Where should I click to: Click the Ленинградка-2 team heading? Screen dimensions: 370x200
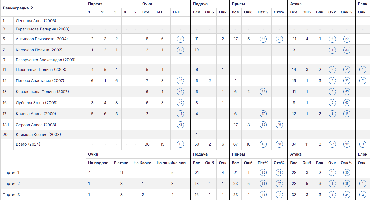(18, 8)
